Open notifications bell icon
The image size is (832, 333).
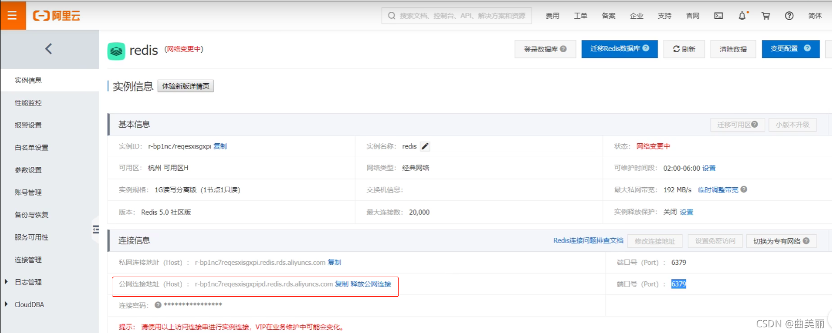(x=742, y=16)
